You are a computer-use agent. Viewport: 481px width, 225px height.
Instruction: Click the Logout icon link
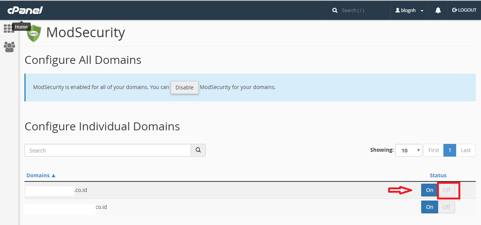click(464, 10)
